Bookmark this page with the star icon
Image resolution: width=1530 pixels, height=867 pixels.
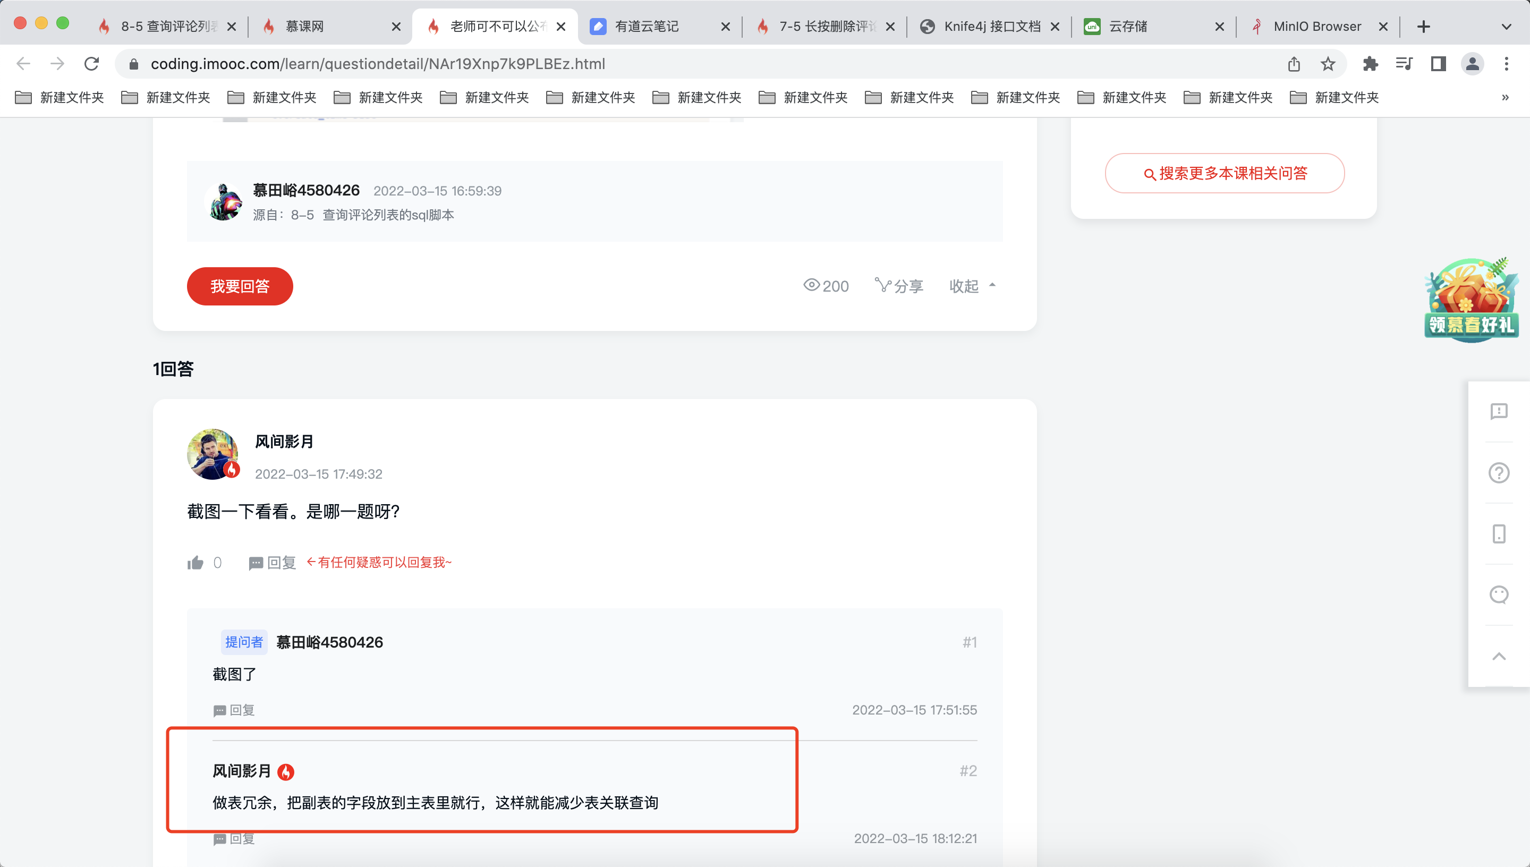point(1328,64)
